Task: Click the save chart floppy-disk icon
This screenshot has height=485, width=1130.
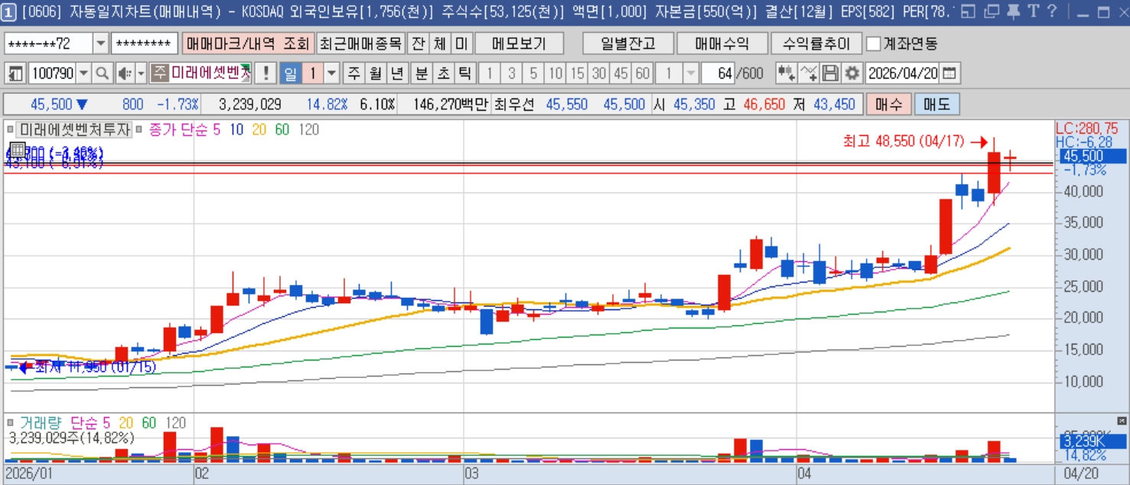Action: [830, 74]
